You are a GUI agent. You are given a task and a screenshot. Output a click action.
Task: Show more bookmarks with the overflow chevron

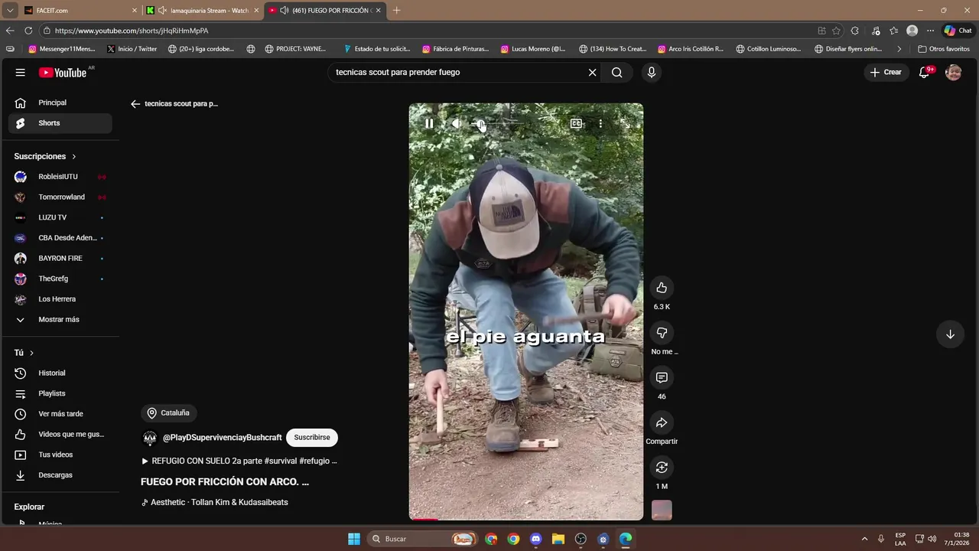(x=899, y=49)
